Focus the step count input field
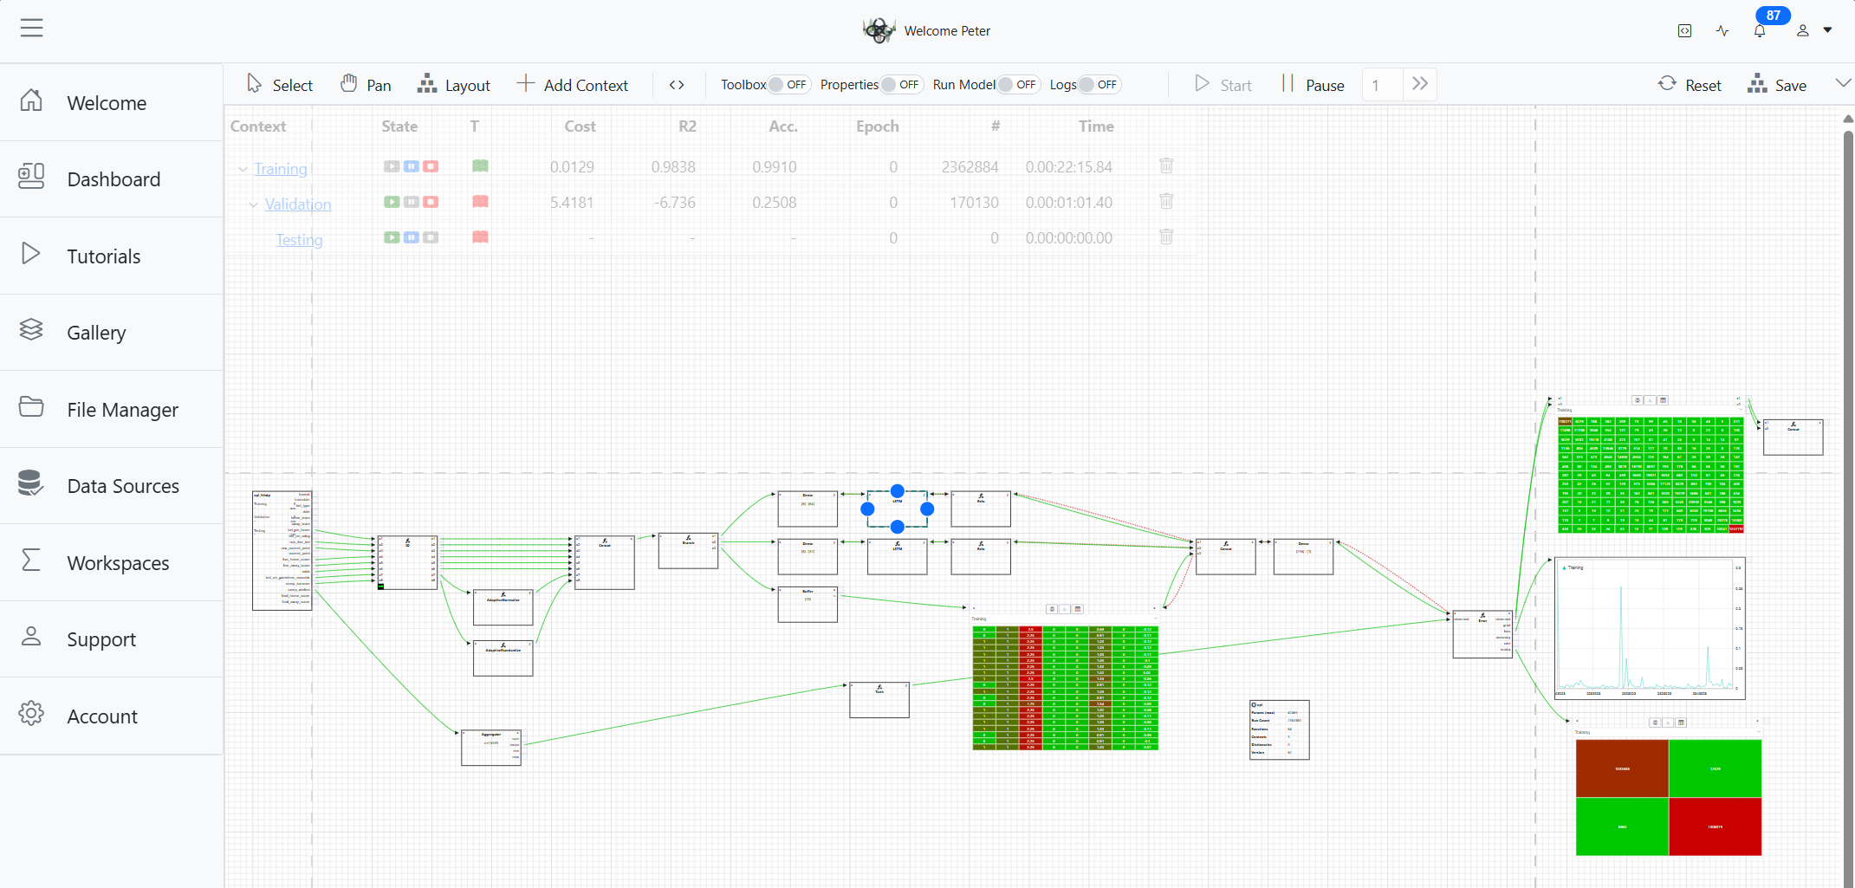This screenshot has width=1855, height=888. 1382,85
